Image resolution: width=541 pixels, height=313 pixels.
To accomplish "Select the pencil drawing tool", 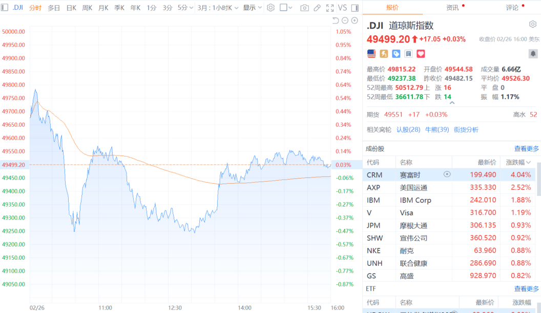I will [317, 8].
